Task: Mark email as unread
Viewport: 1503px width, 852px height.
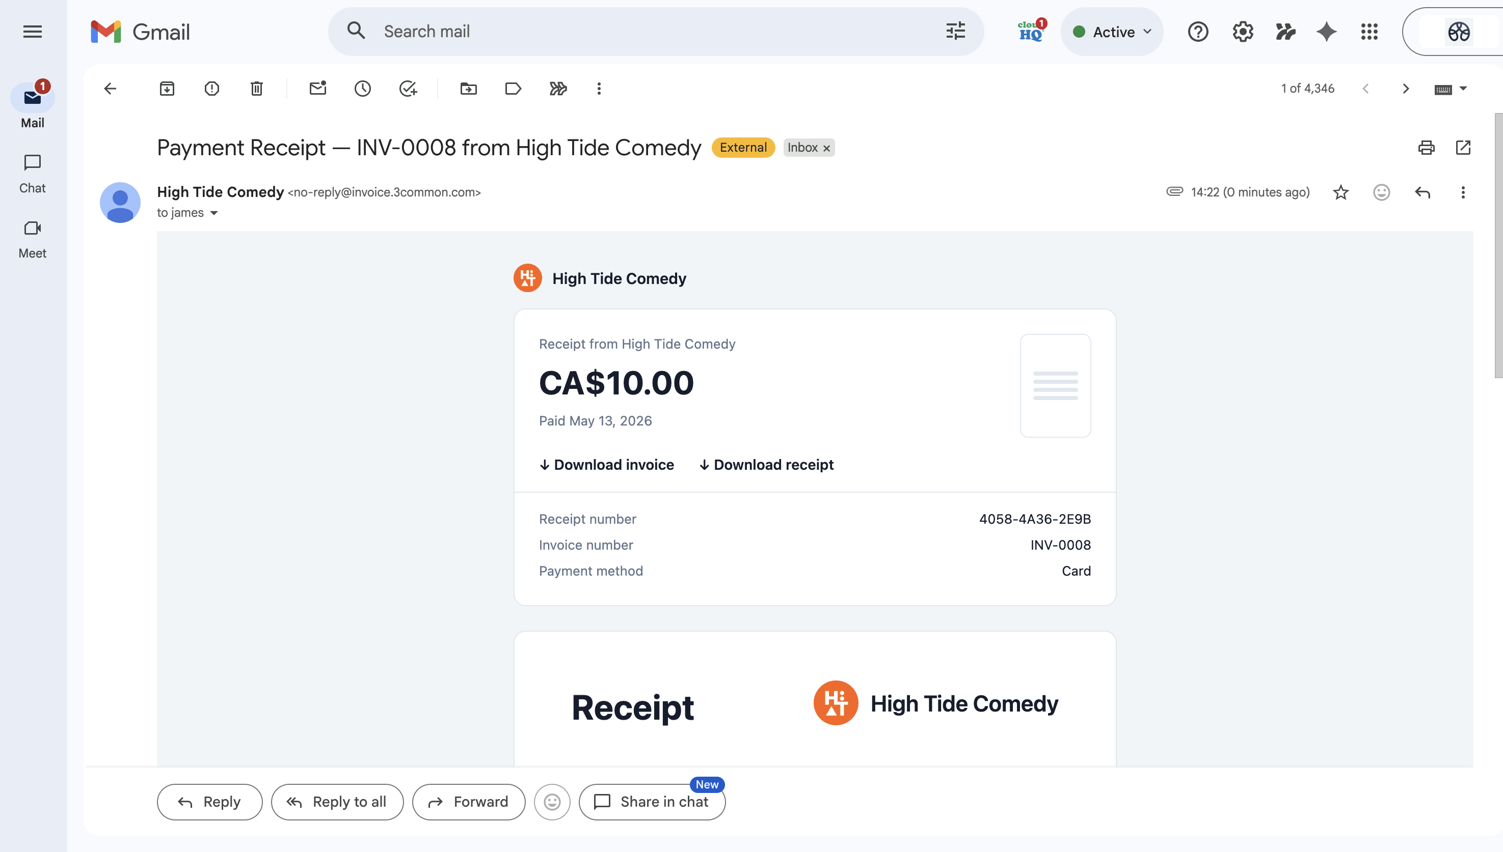Action: click(x=317, y=89)
